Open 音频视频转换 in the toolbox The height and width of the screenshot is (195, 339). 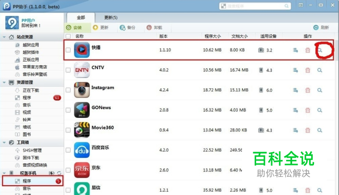pos(35,165)
